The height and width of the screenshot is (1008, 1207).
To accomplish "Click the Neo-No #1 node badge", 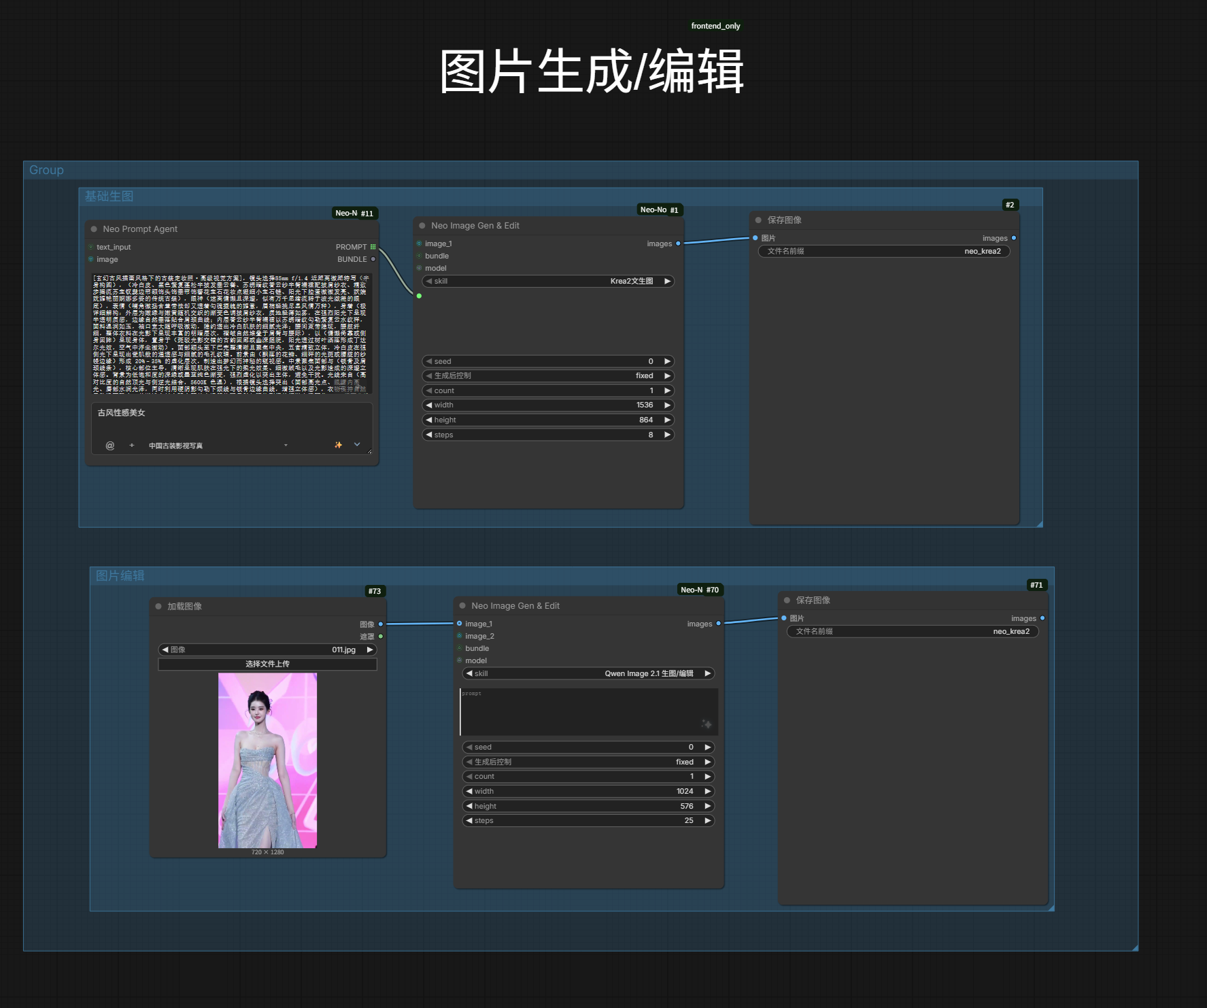I will click(659, 209).
